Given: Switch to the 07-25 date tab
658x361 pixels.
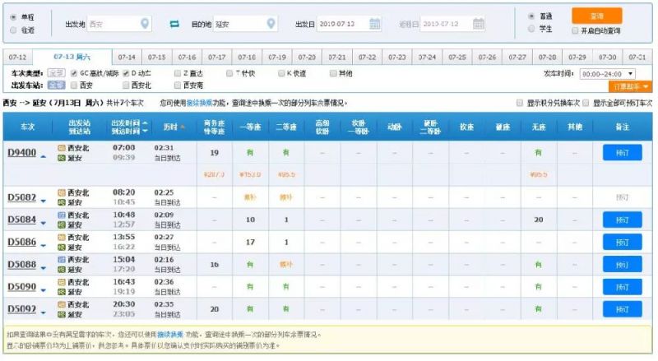Looking at the screenshot, I should pyautogui.click(x=457, y=57).
